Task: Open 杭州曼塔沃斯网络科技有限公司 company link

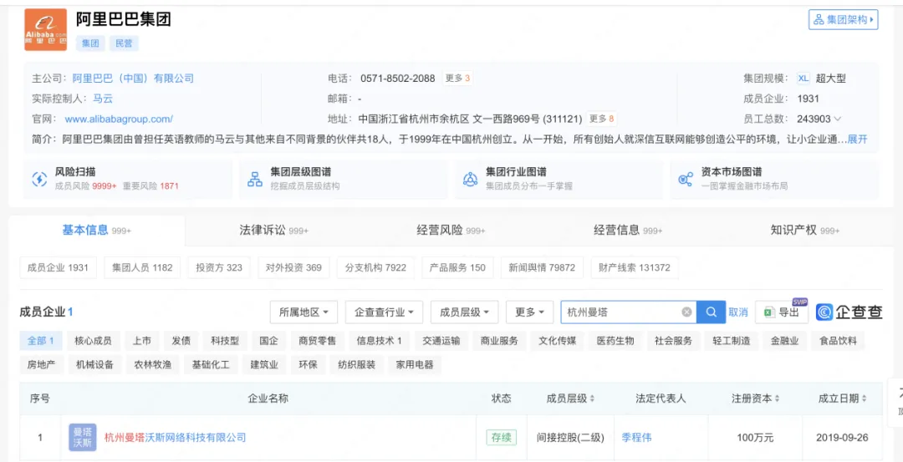Action: (x=175, y=437)
